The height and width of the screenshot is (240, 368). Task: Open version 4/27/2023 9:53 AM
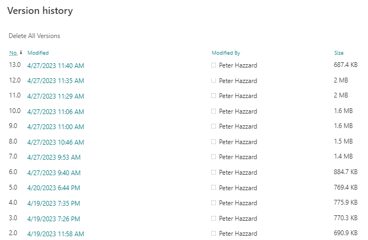point(54,157)
